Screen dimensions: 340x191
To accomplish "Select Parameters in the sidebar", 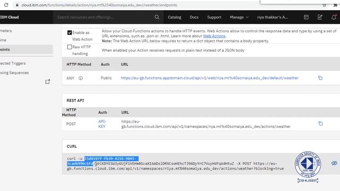I will (x=6, y=31).
